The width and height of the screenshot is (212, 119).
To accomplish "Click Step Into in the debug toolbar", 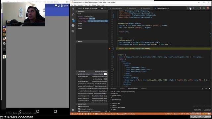I will coord(197,8).
